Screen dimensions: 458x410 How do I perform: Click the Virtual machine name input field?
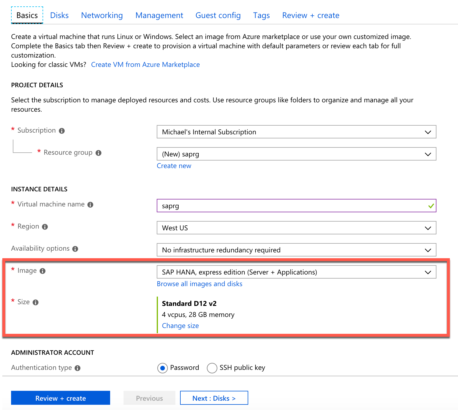291,206
